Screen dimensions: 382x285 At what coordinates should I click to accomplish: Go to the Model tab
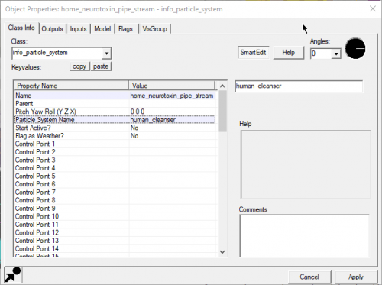coord(102,29)
